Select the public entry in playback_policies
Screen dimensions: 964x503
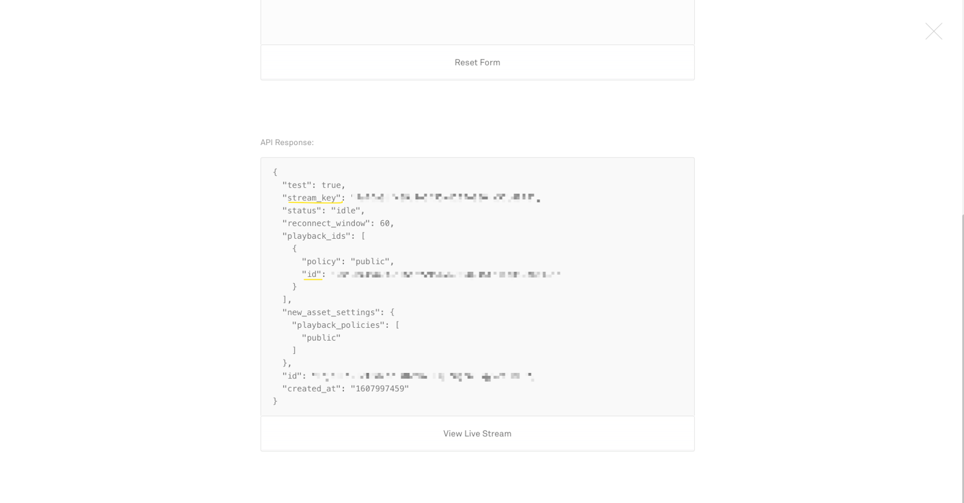322,337
